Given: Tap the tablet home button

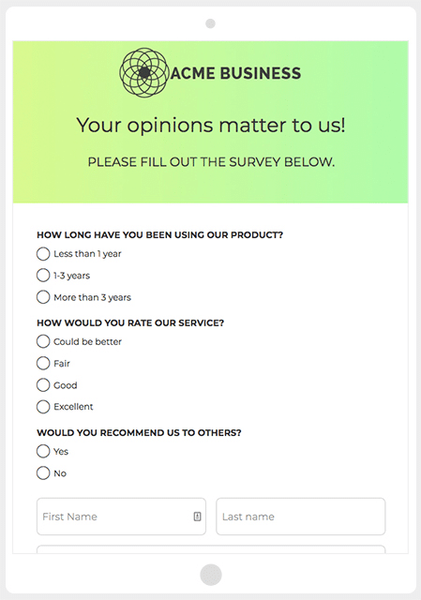Looking at the screenshot, I should [210, 575].
